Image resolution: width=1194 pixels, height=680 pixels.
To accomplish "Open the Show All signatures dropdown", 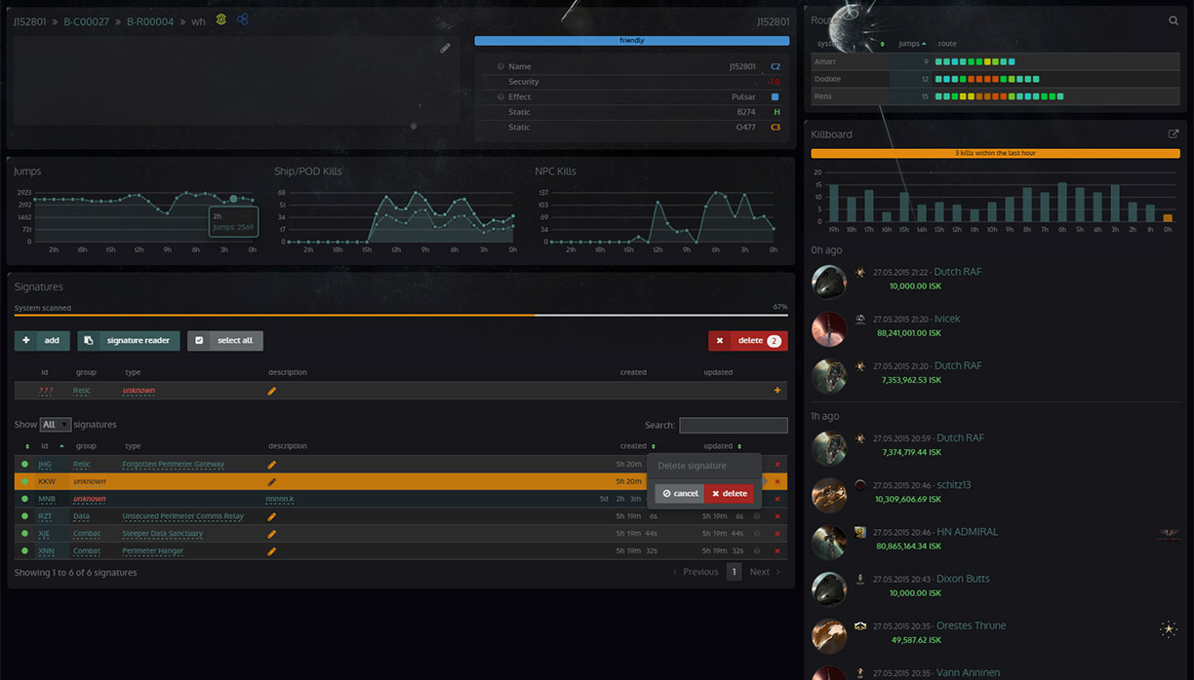I will [55, 425].
